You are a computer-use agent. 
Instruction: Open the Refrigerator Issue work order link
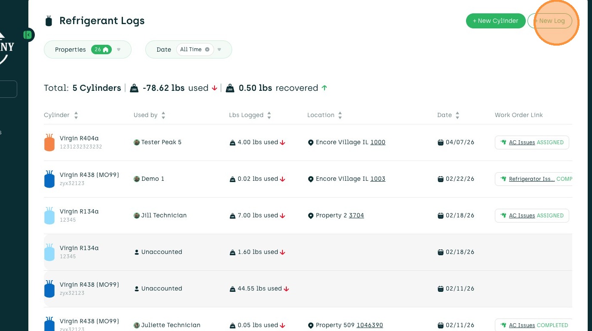coord(531,179)
